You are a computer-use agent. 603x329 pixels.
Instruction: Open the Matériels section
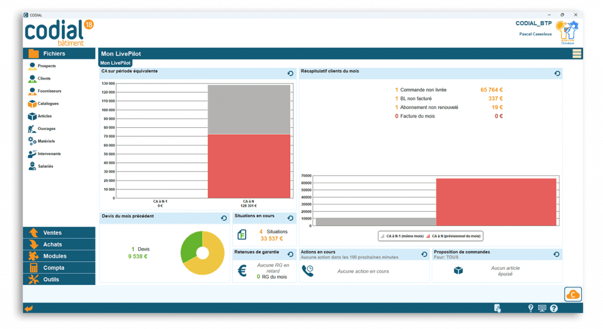(42, 141)
